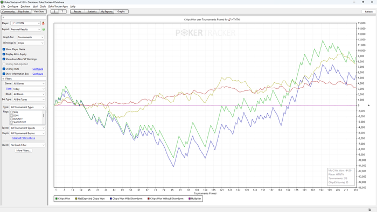Image resolution: width=377 pixels, height=212 pixels.
Task: Click the green Chips Won legend swatch
Action: click(x=57, y=199)
